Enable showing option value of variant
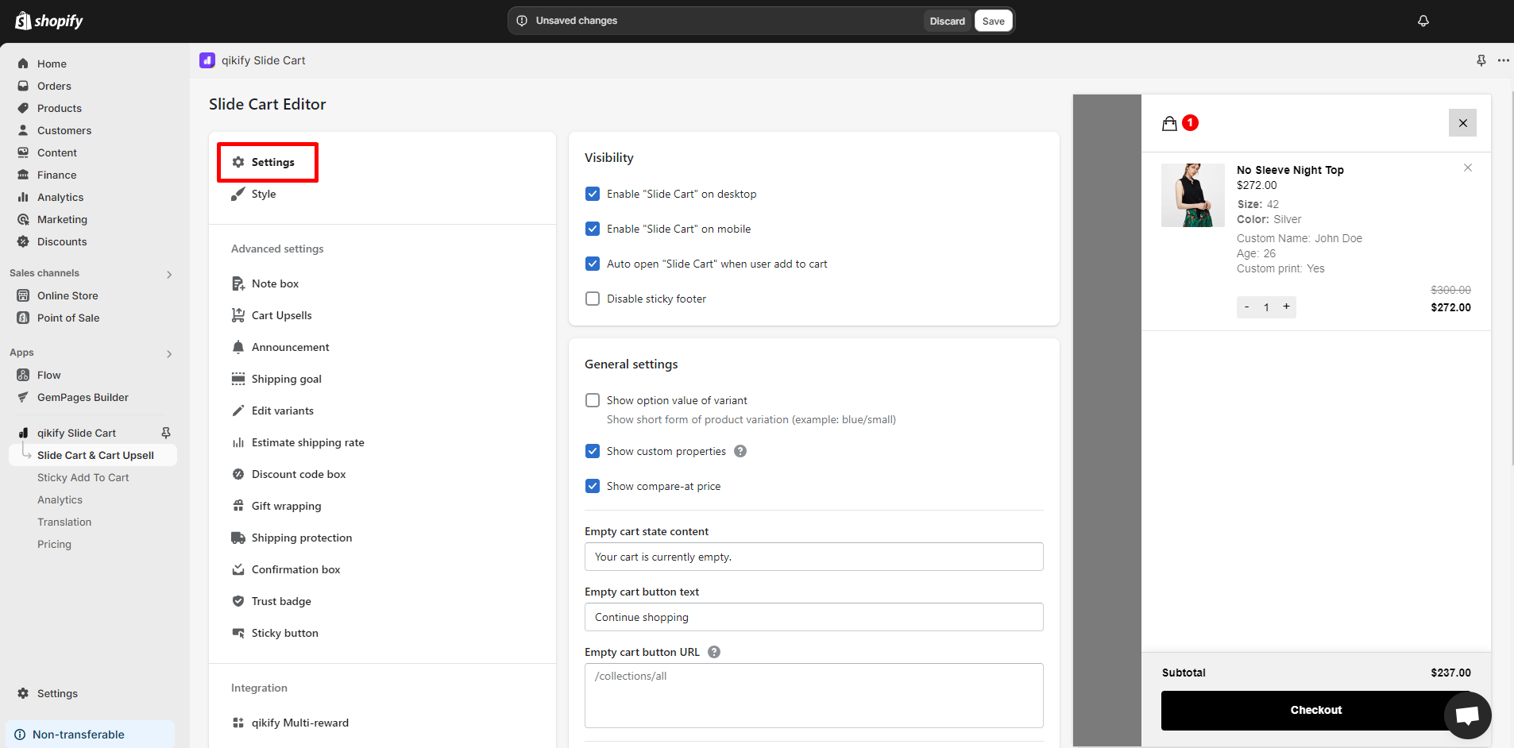Screen dimensions: 1514x748 coord(593,400)
